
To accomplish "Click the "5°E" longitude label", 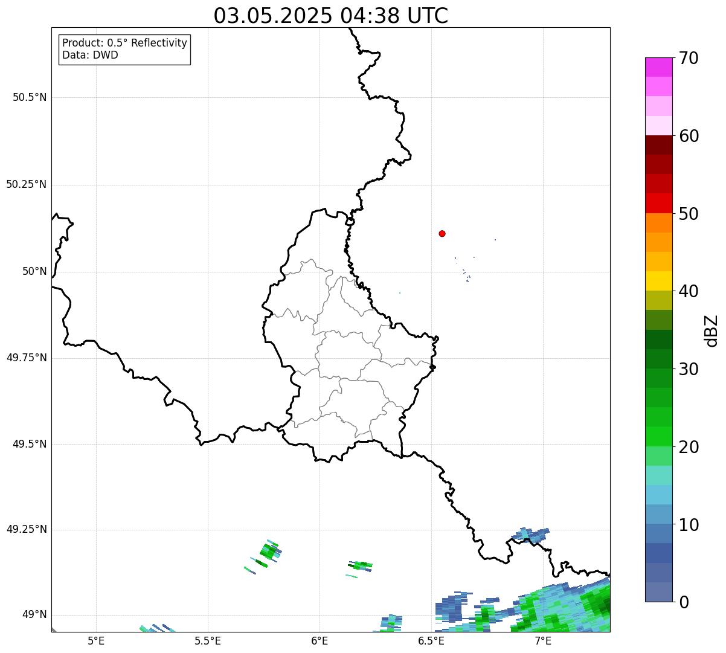I will 96,640.
